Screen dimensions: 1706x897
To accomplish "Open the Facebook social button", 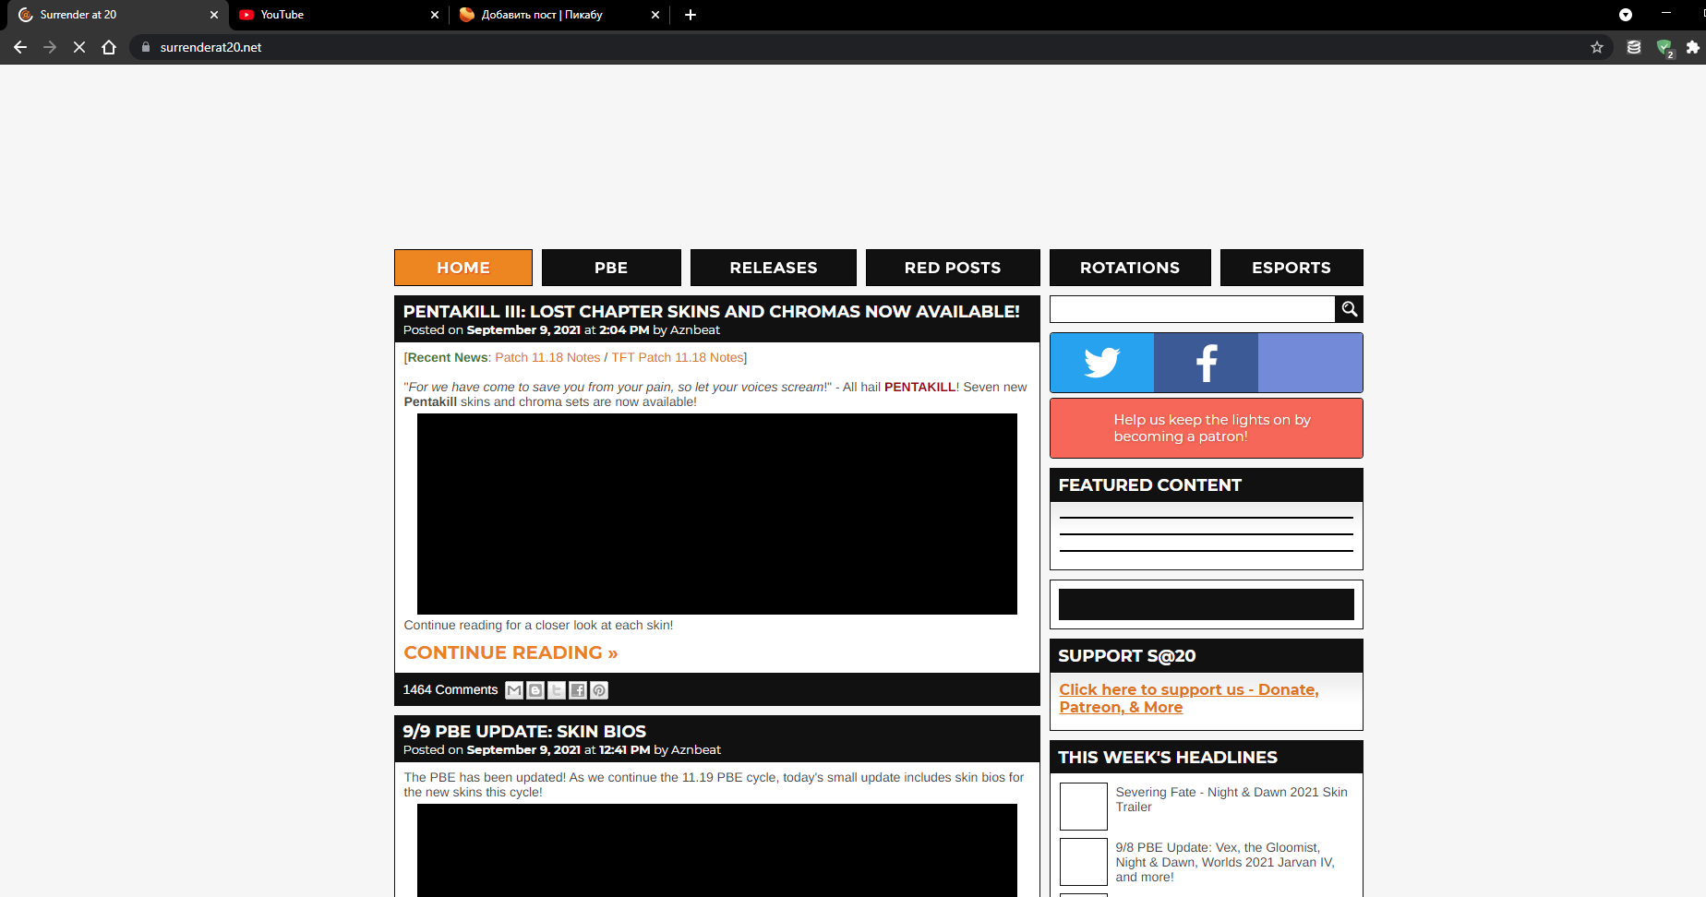I will (x=1207, y=363).
